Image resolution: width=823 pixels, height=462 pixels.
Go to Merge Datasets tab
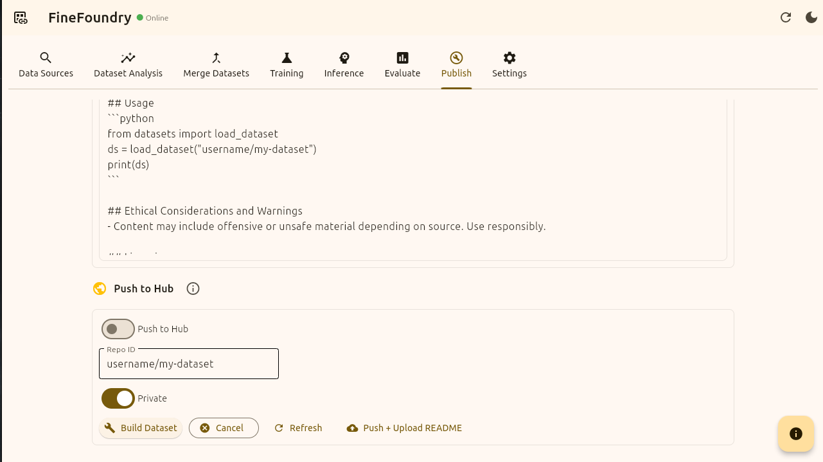coord(216,65)
